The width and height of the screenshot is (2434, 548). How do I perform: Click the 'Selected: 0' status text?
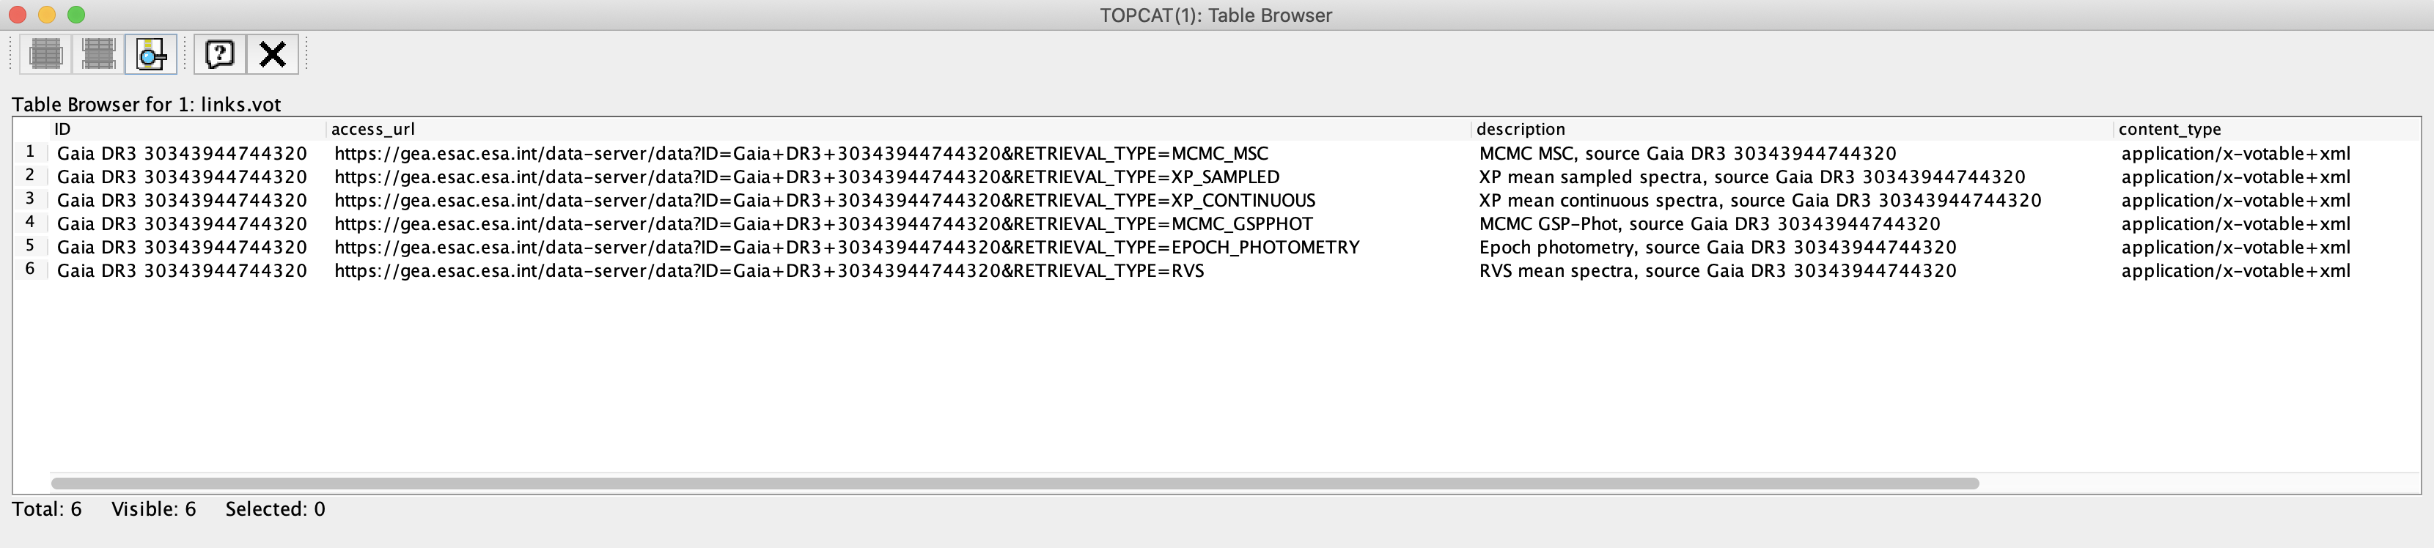point(275,509)
